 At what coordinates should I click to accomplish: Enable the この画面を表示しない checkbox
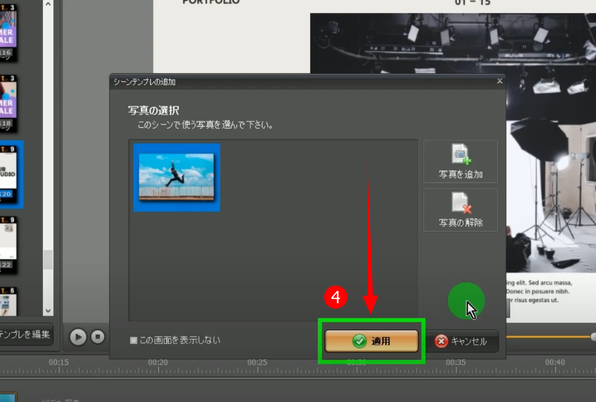(133, 341)
